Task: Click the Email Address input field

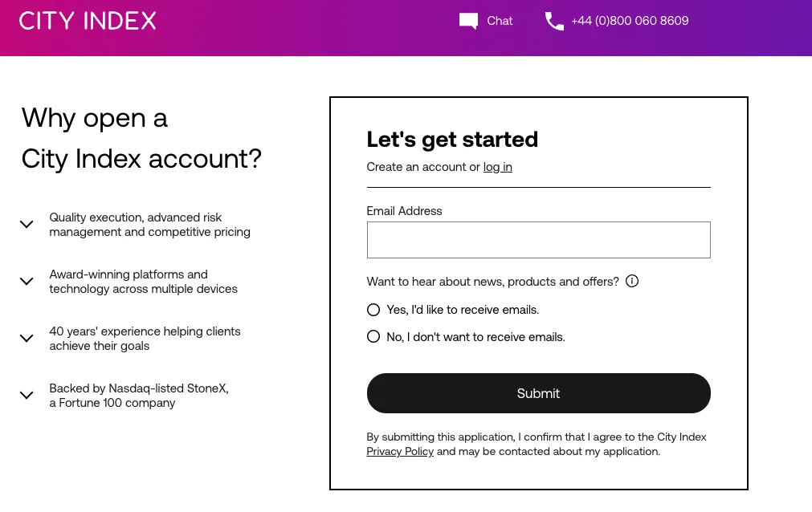Action: [538, 240]
